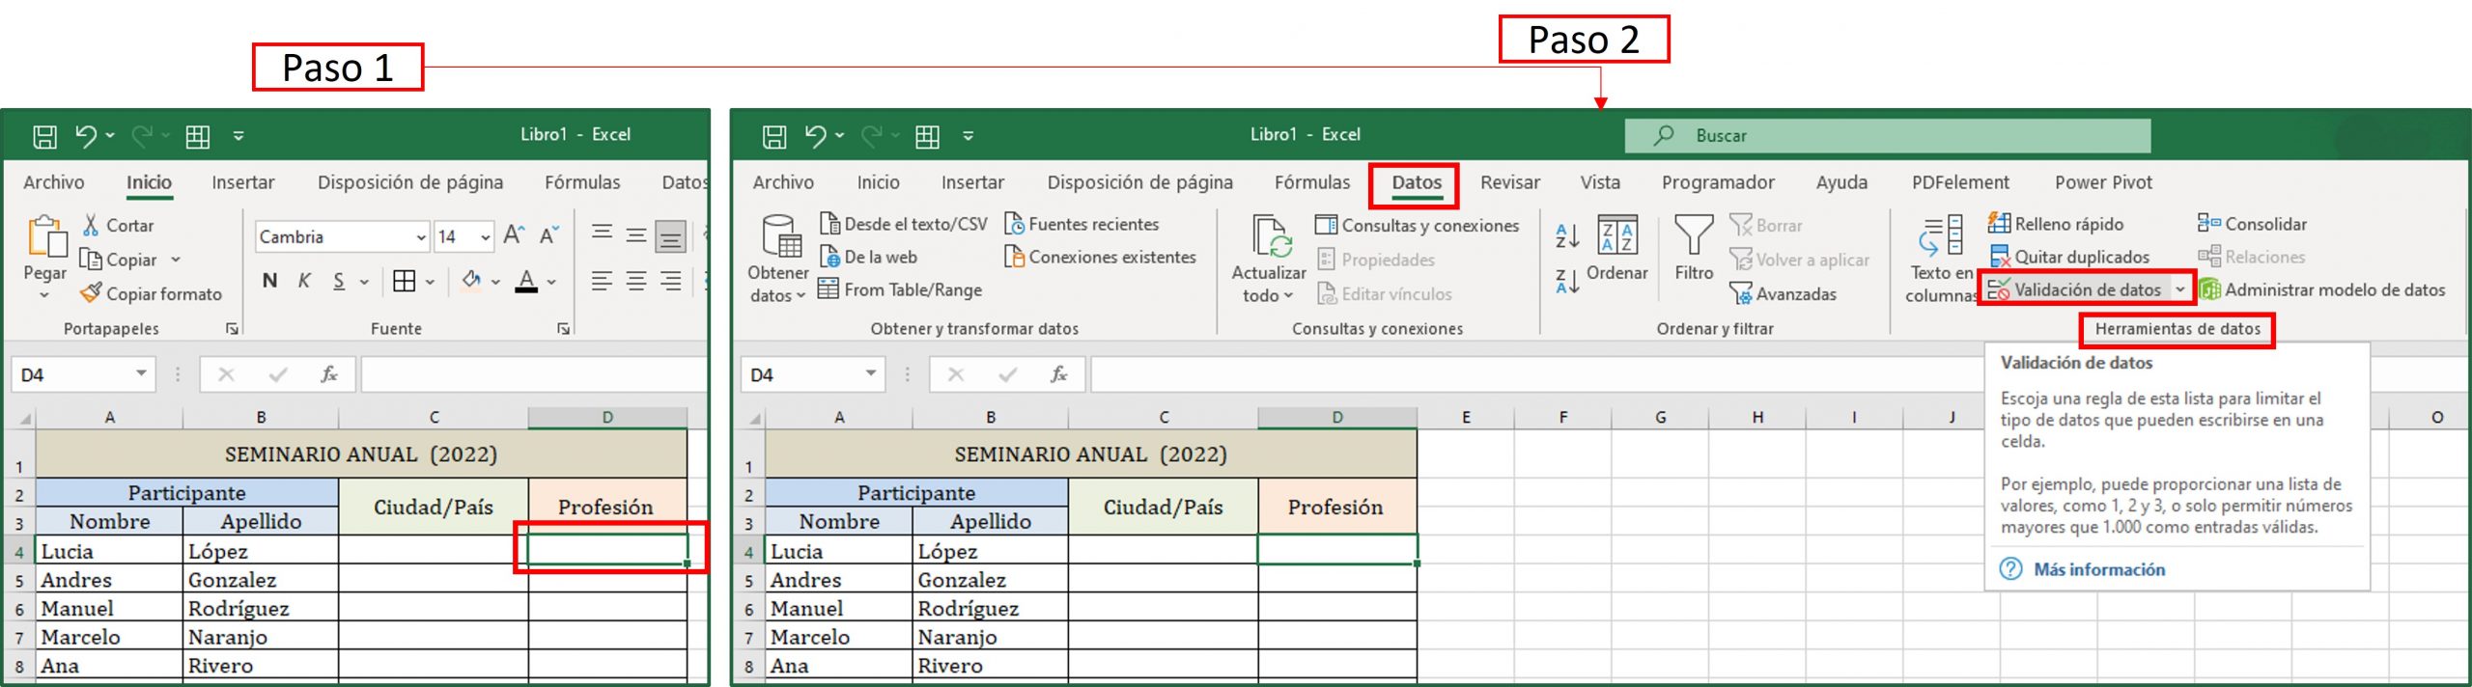Click the fill color paint bucket icon
This screenshot has width=2472, height=687.
pos(471,280)
